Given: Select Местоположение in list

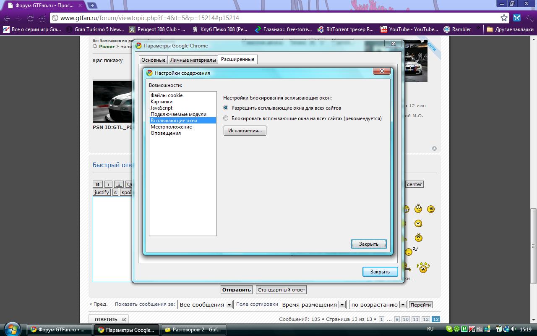Looking at the screenshot, I should 182,127.
